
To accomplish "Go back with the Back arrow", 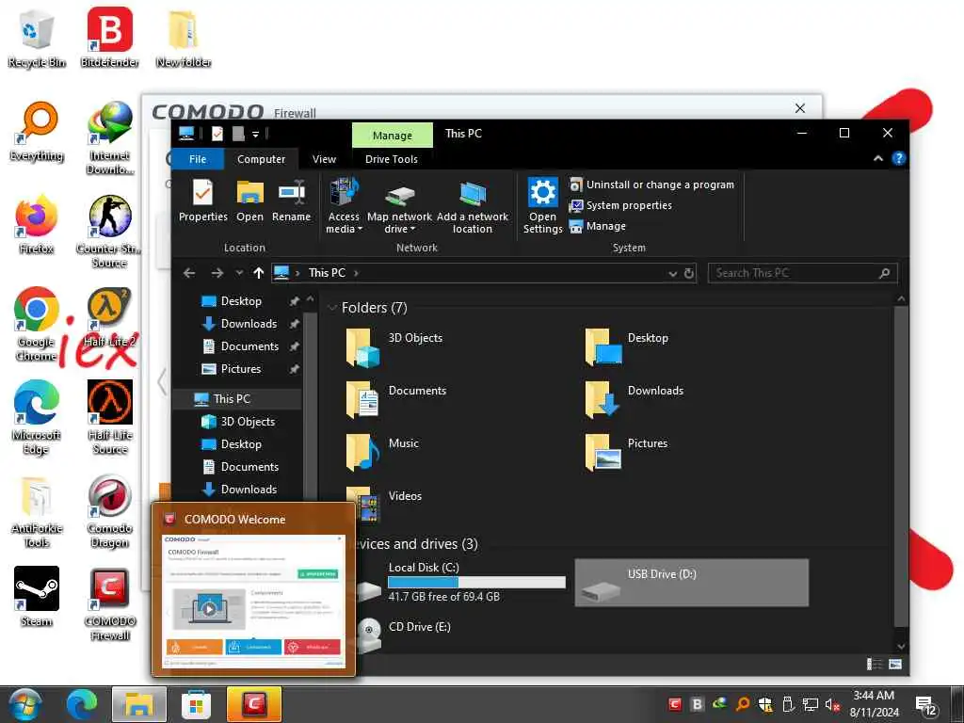I will (x=189, y=273).
